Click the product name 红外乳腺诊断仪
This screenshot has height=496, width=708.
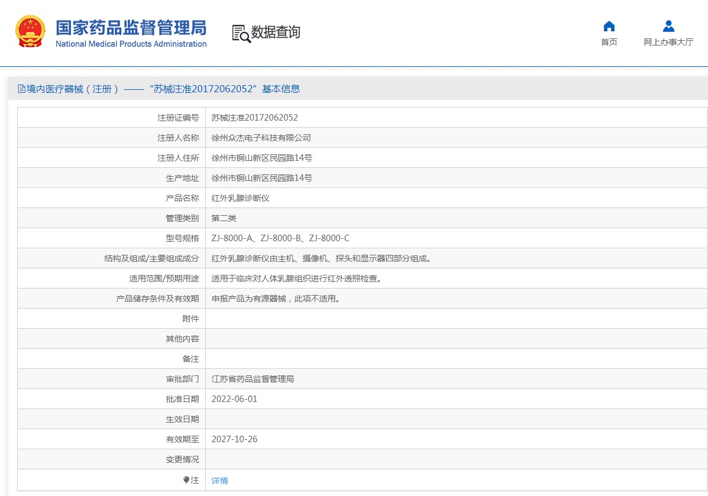(x=240, y=198)
